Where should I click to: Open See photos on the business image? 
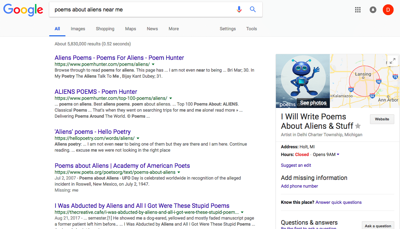coord(313,103)
